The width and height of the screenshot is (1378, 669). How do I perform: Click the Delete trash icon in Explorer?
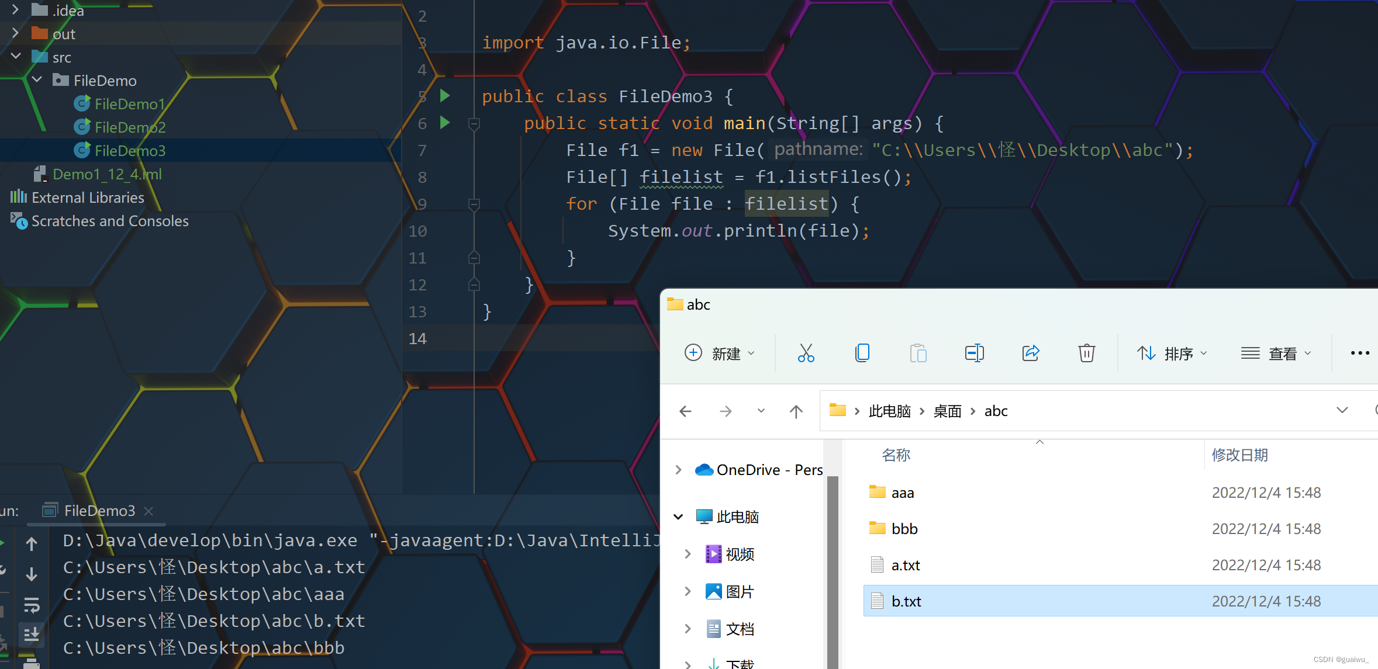(1086, 353)
